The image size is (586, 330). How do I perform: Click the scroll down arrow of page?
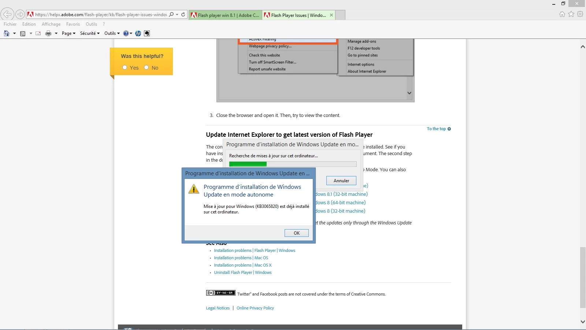click(583, 322)
